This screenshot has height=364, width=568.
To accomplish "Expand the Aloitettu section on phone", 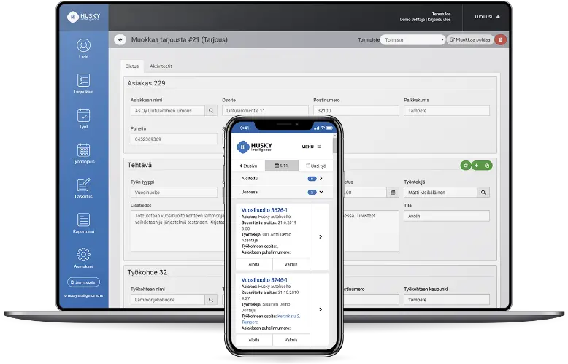I will [321, 178].
